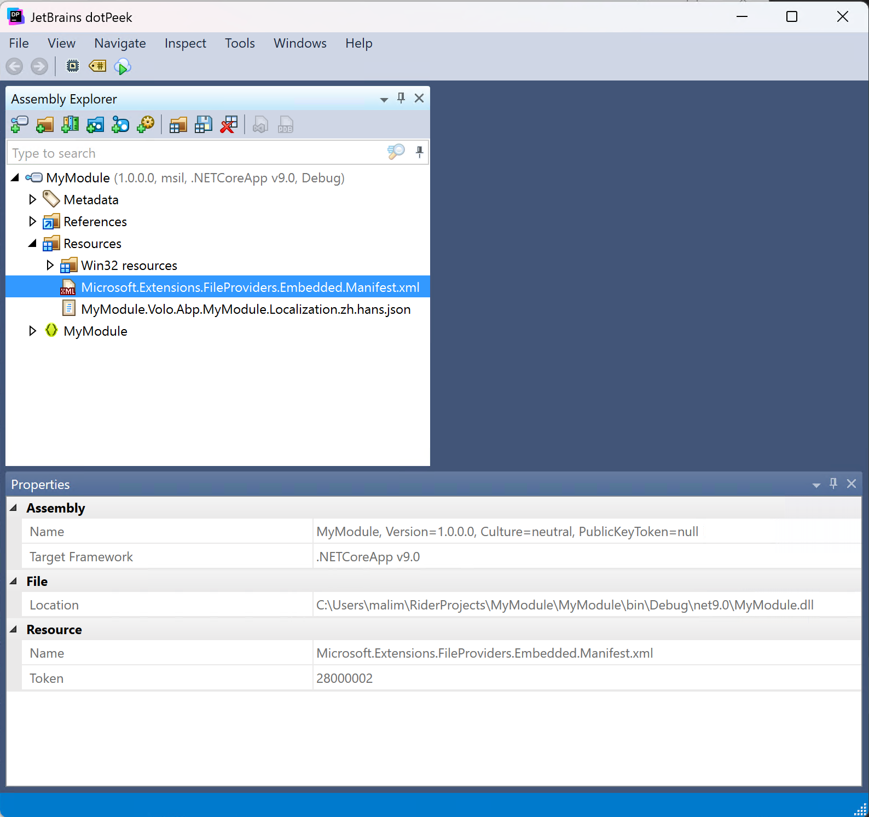Click the window resize grip corner
The height and width of the screenshot is (817, 869).
(x=861, y=809)
